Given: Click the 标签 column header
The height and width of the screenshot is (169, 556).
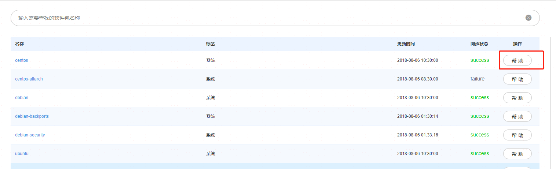Looking at the screenshot, I should click(211, 44).
